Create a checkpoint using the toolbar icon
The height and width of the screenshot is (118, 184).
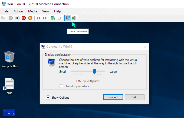tap(53, 18)
